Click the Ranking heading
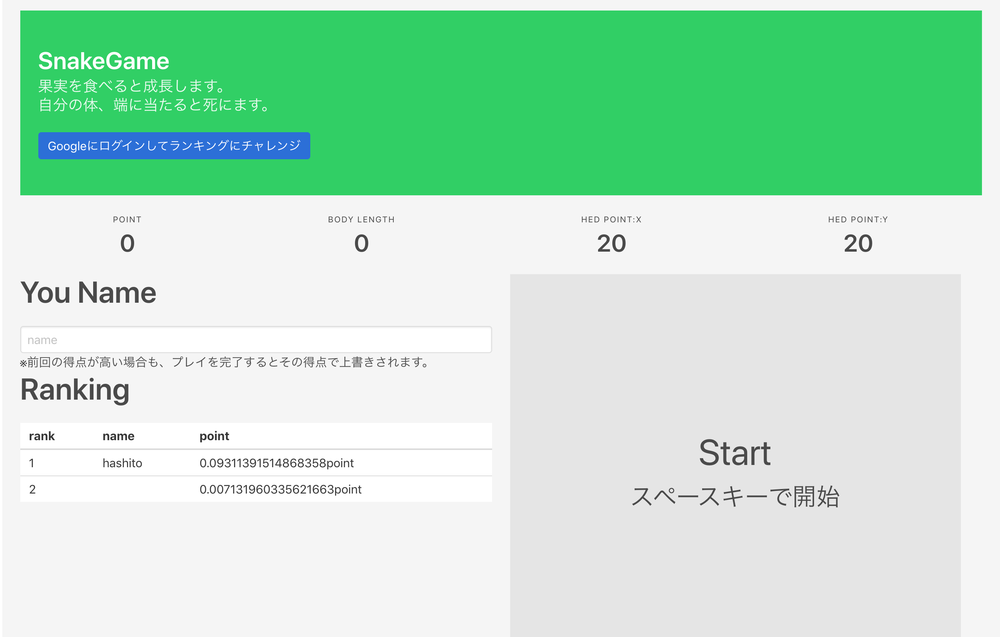 point(75,389)
